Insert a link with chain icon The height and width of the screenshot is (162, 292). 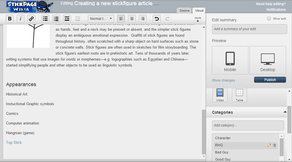coord(31,19)
